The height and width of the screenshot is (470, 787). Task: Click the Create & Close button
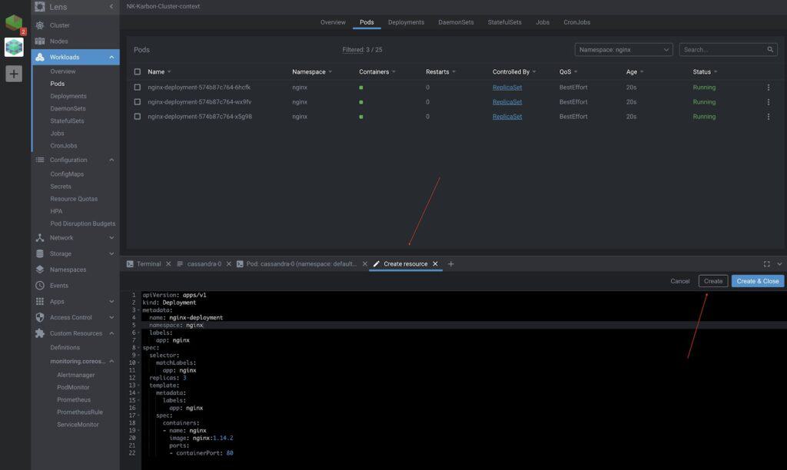point(757,281)
